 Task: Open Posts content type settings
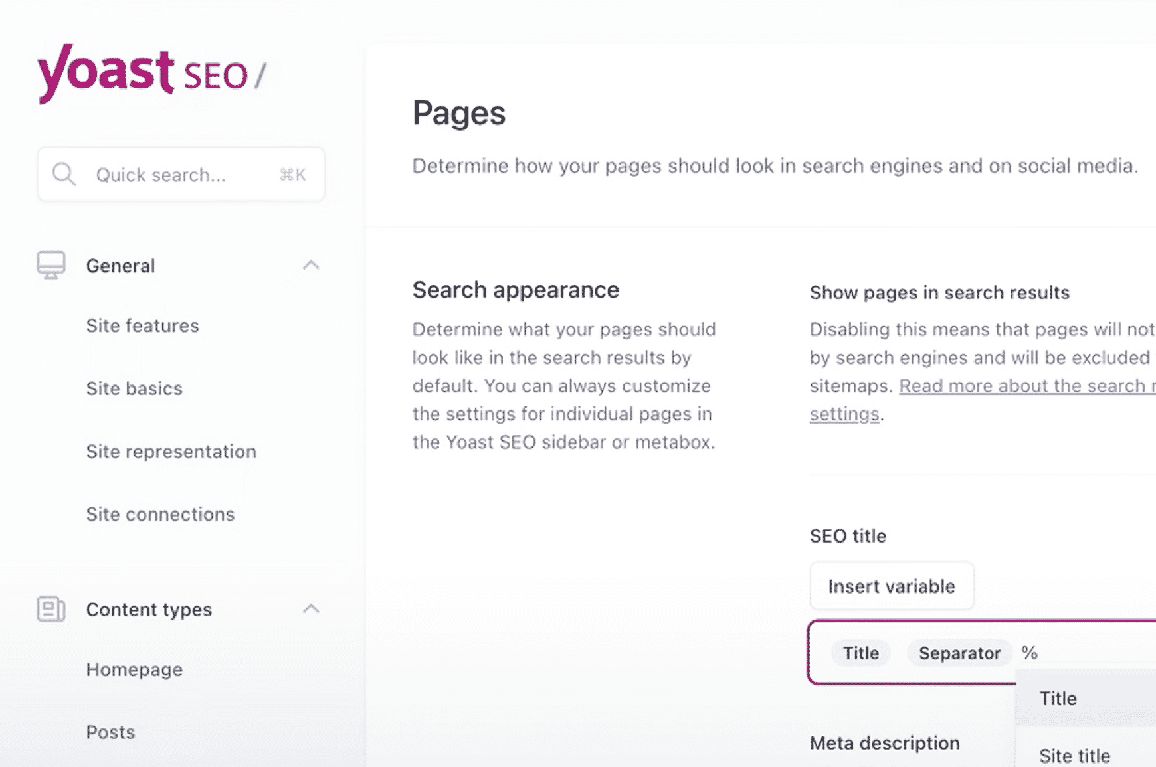click(110, 732)
